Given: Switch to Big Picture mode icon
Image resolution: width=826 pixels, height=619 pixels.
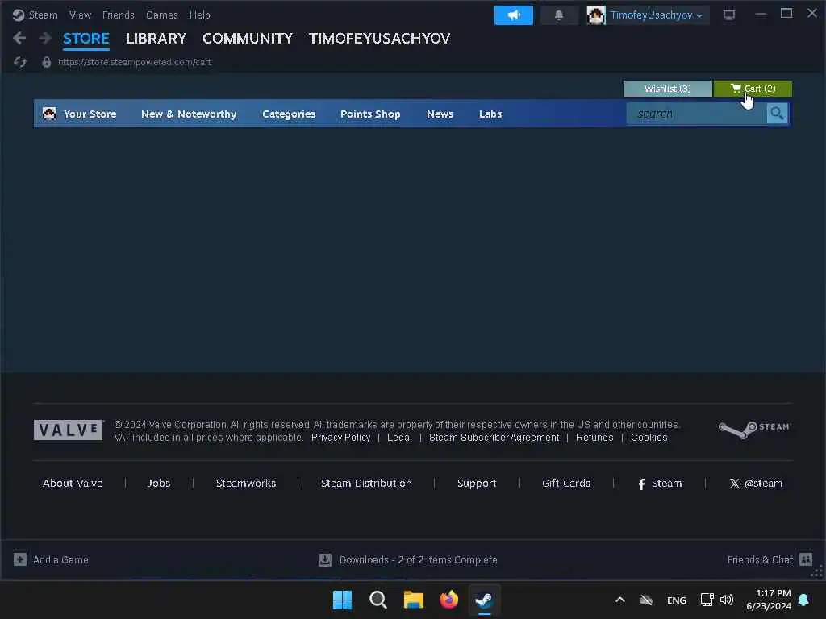Looking at the screenshot, I should pos(728,15).
